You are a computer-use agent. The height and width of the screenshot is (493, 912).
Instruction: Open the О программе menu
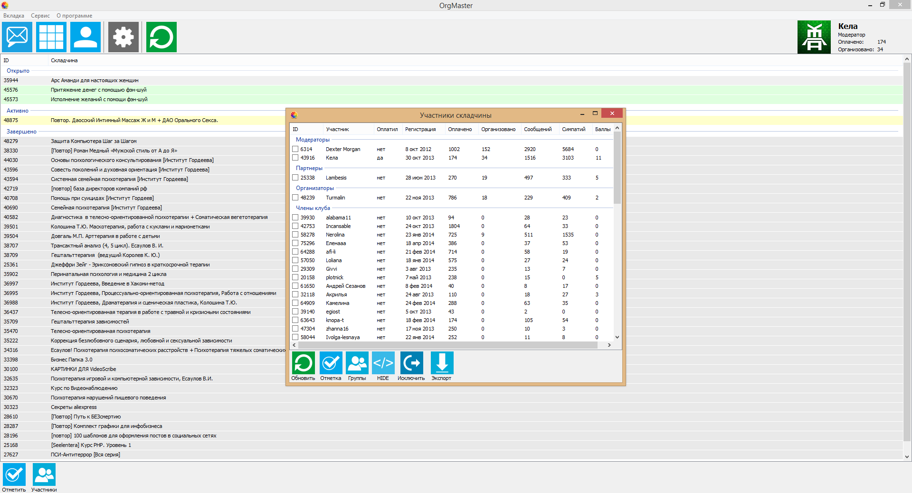[74, 16]
